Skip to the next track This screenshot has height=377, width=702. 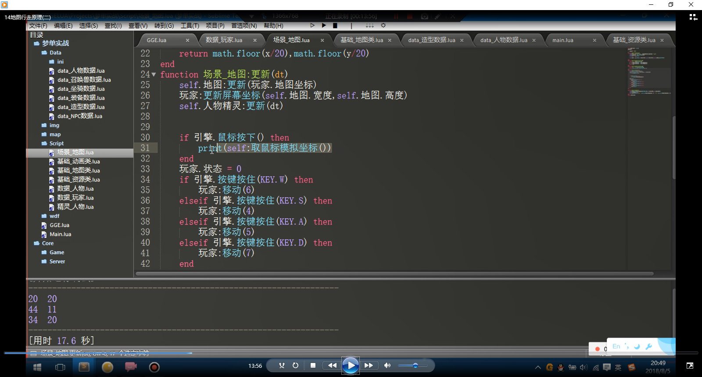click(369, 366)
